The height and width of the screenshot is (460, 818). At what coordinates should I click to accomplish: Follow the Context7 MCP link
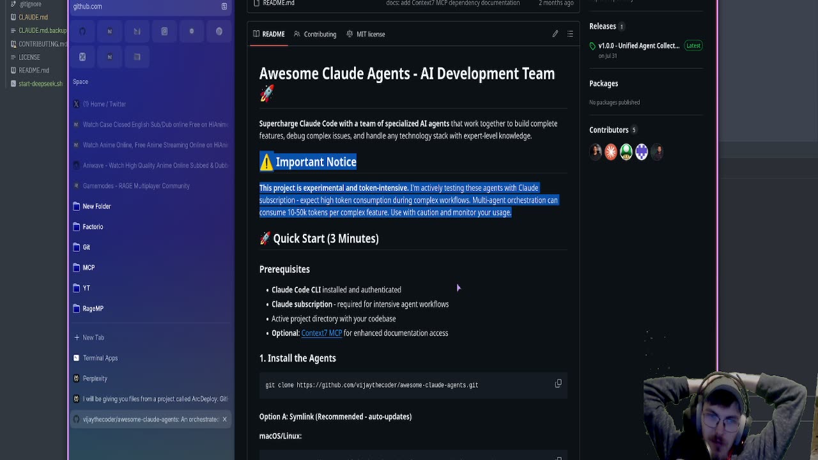[321, 333]
